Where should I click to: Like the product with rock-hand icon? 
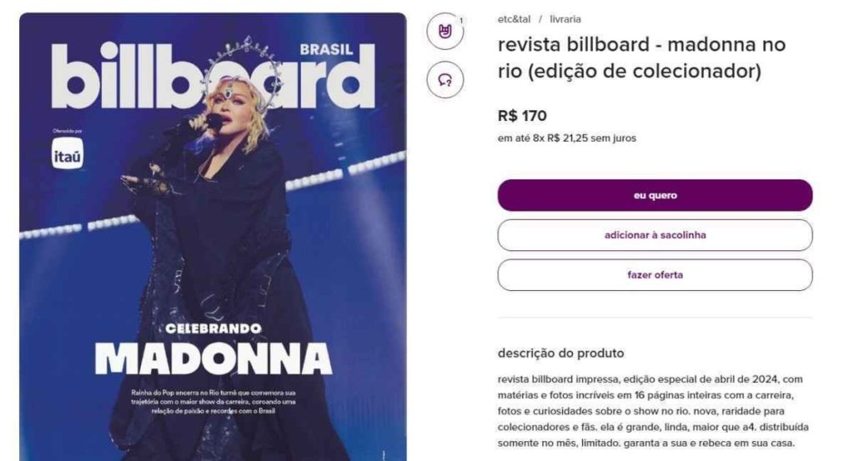click(x=445, y=32)
